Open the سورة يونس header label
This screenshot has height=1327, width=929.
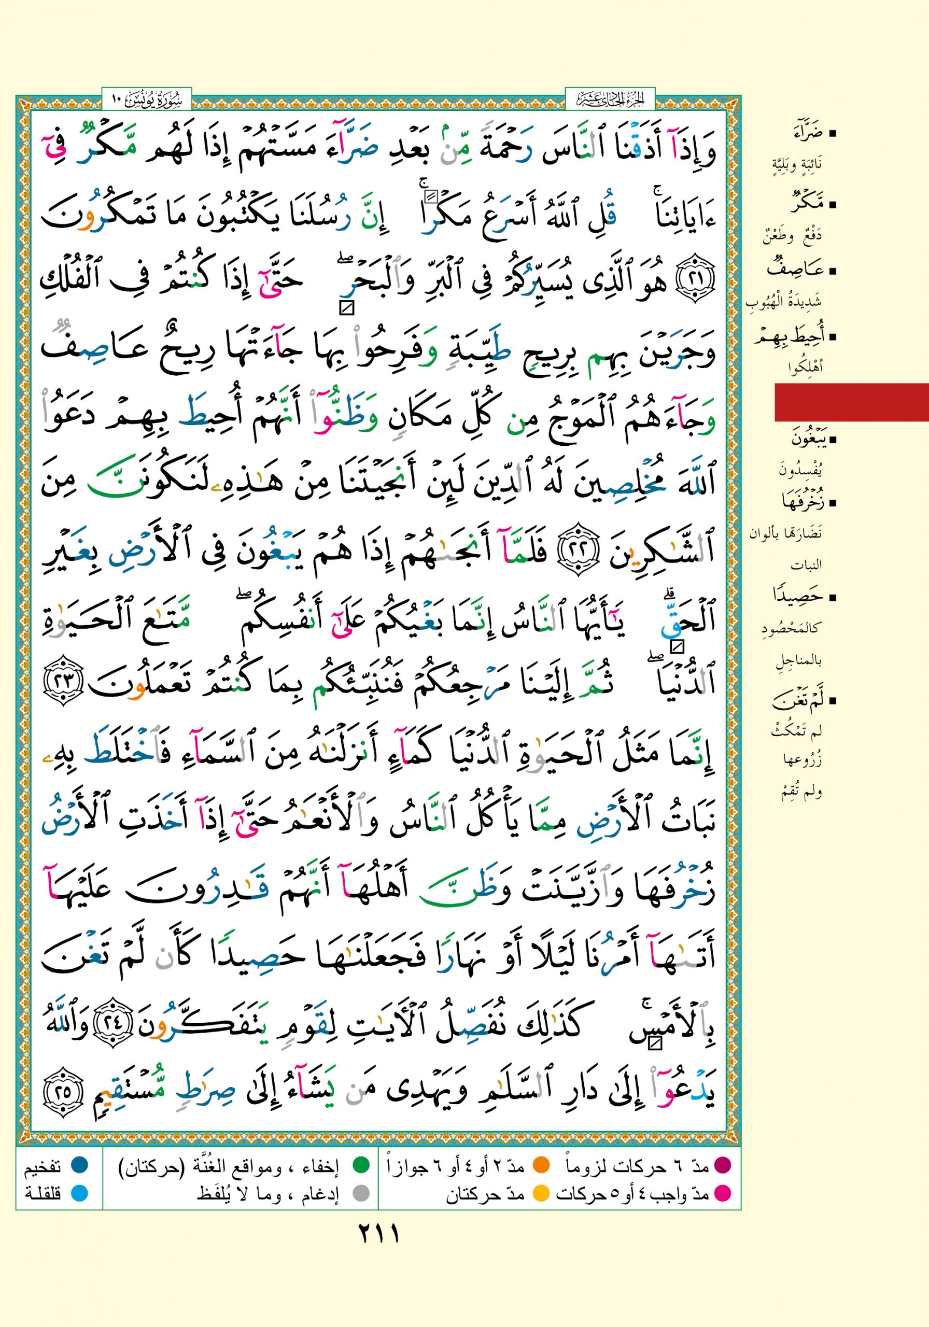tap(147, 100)
